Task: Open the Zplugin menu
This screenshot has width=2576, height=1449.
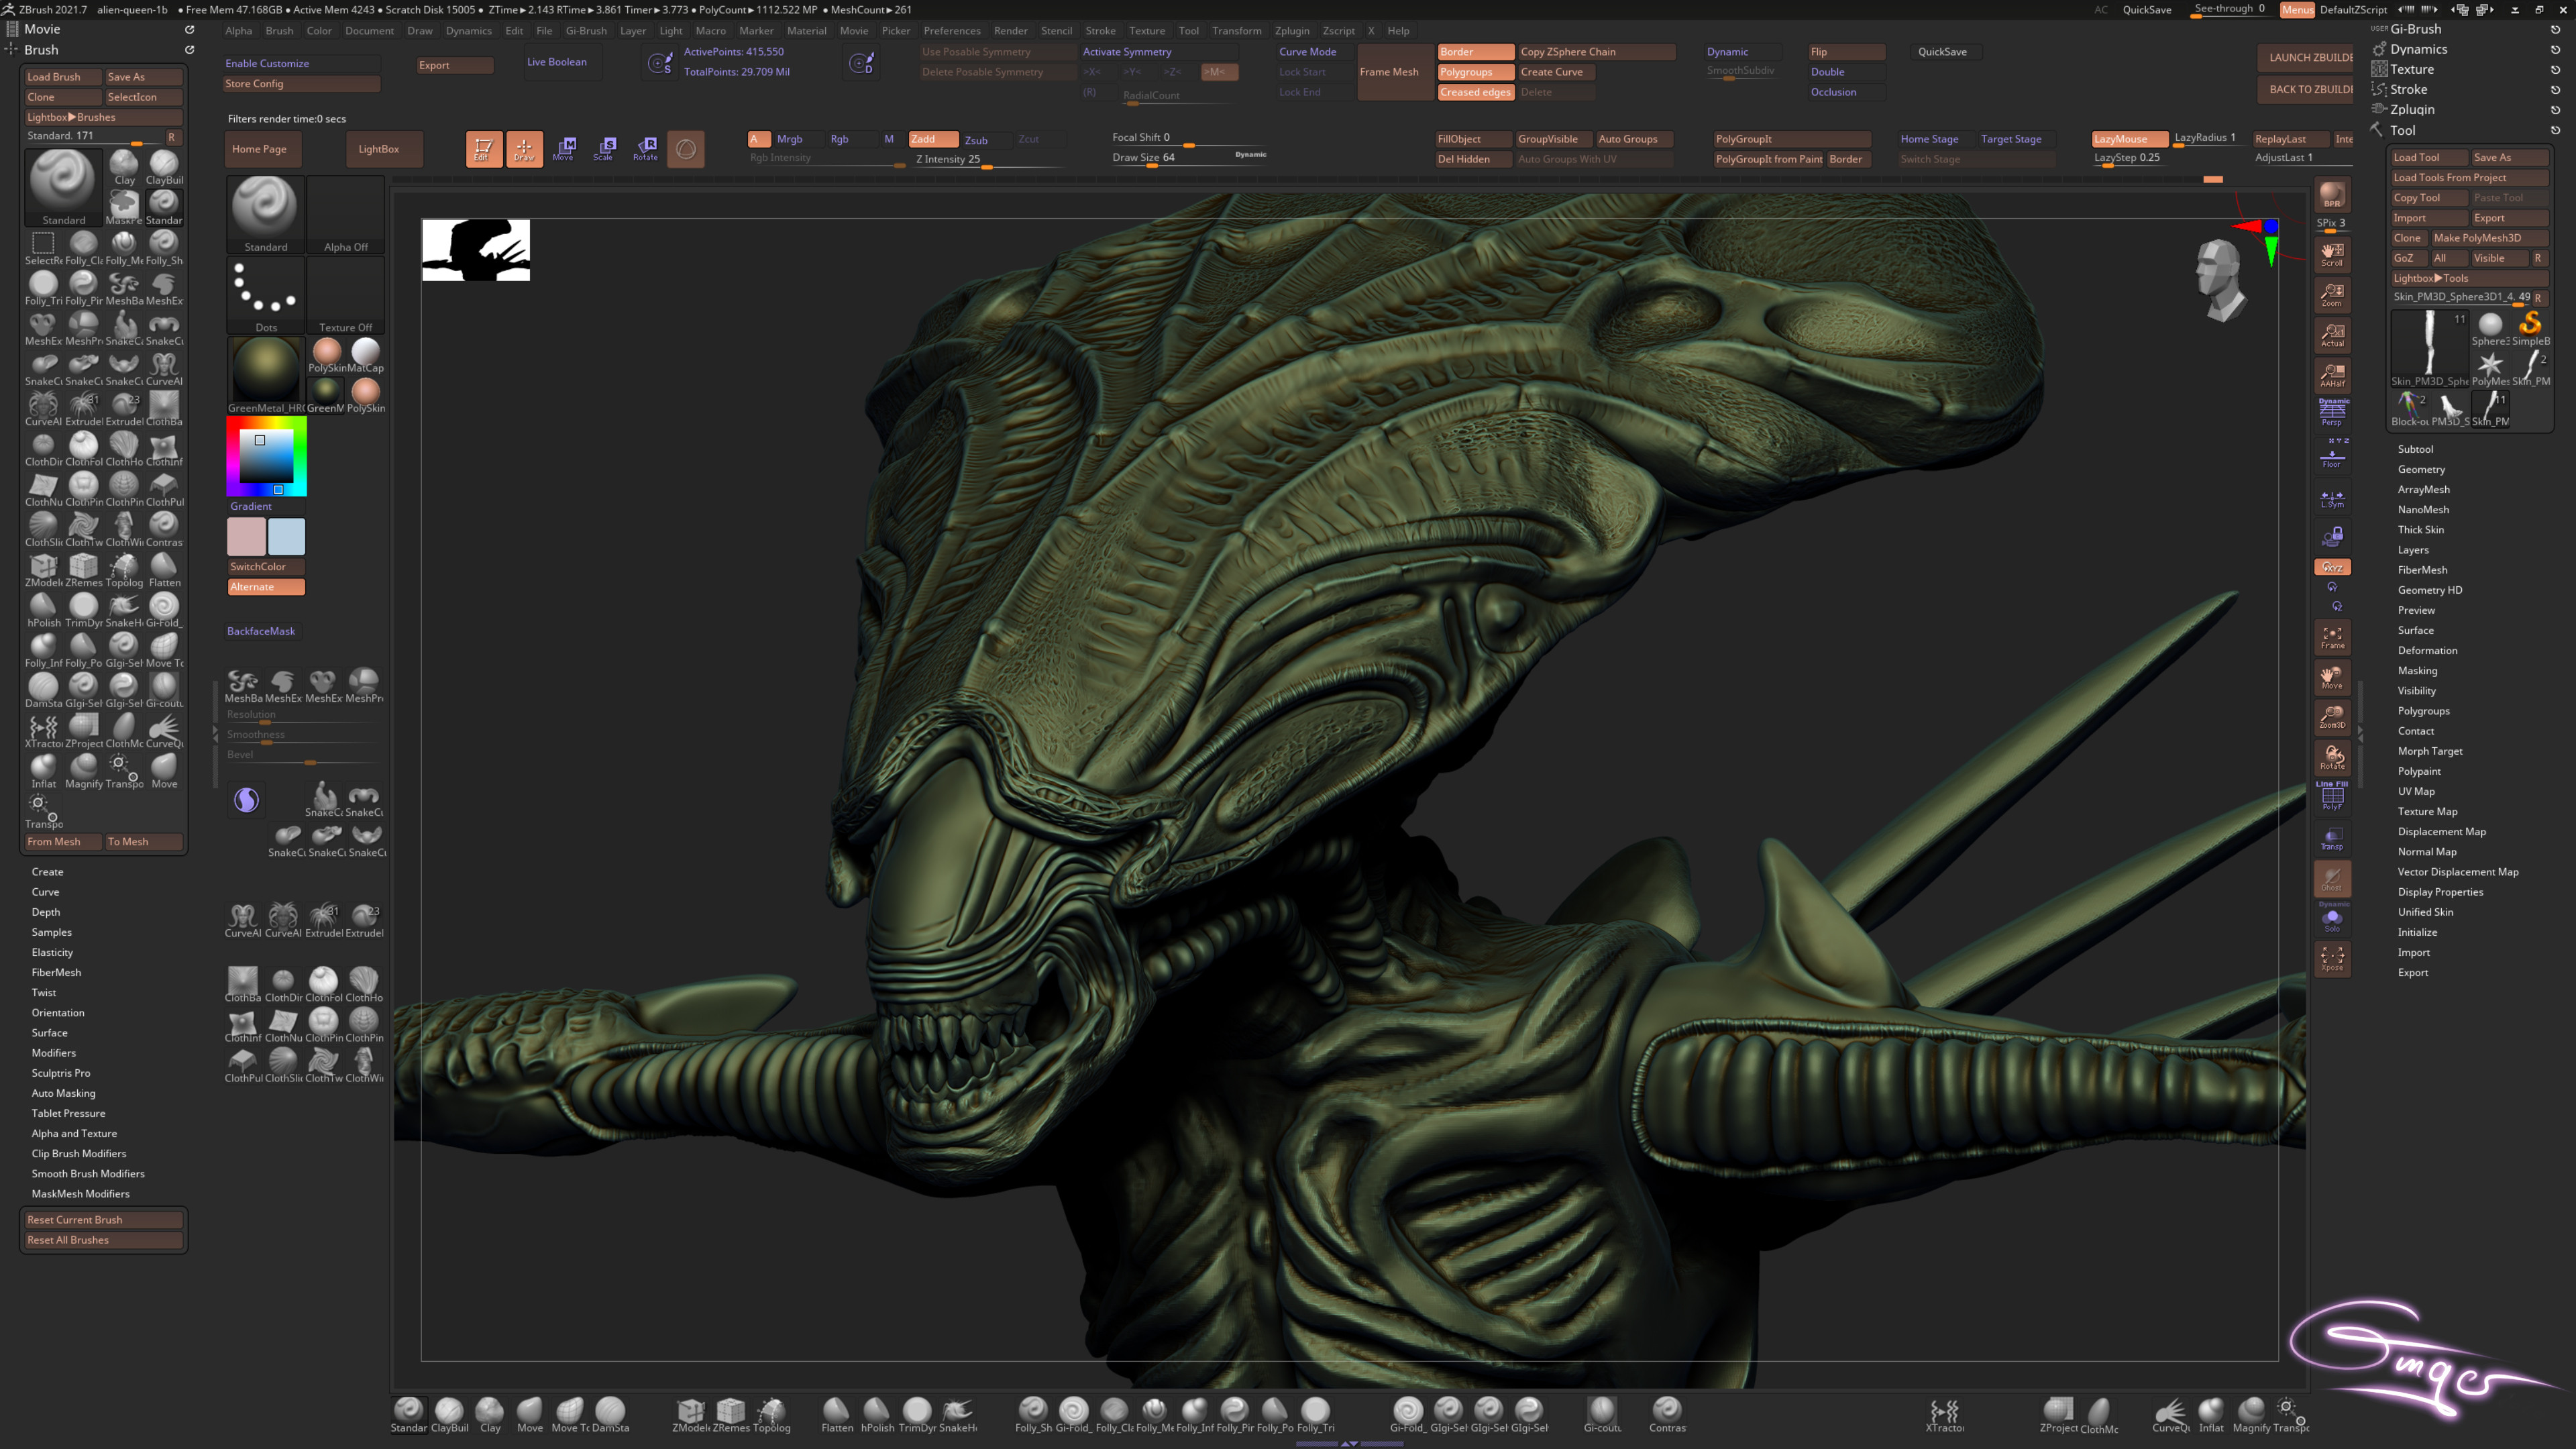Action: coord(1291,30)
